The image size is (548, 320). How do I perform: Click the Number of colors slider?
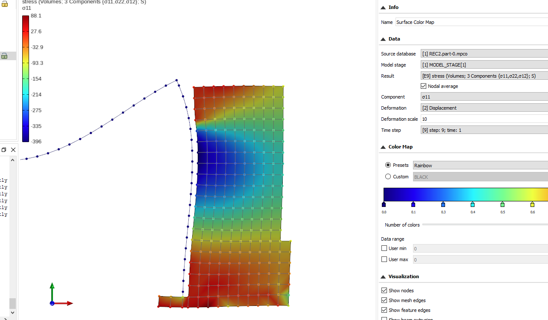[485, 224]
